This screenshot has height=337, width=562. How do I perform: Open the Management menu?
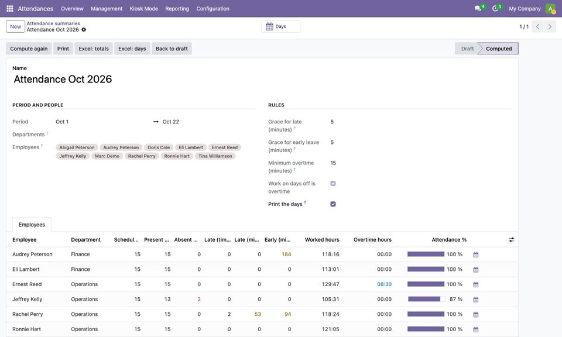point(107,9)
